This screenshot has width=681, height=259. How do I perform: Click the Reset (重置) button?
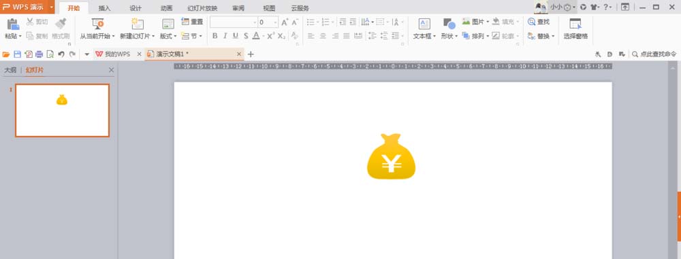(193, 22)
